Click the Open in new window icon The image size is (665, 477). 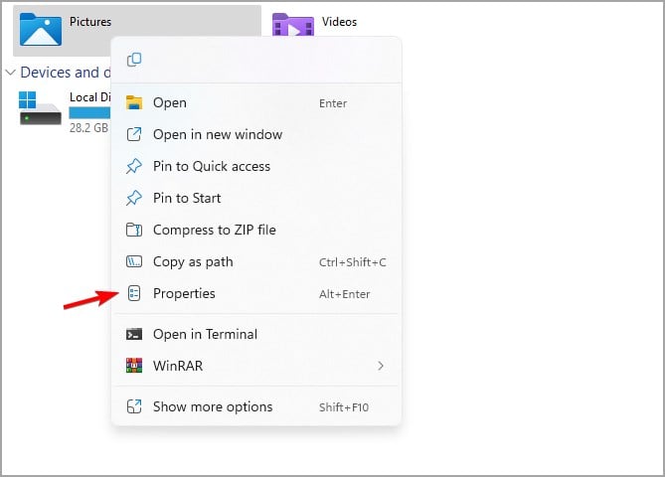134,134
